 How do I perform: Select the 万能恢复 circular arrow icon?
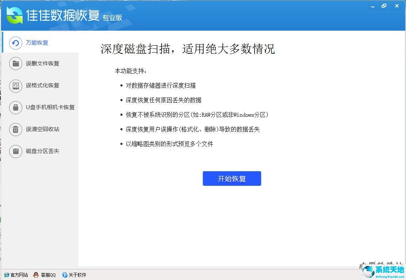point(15,43)
